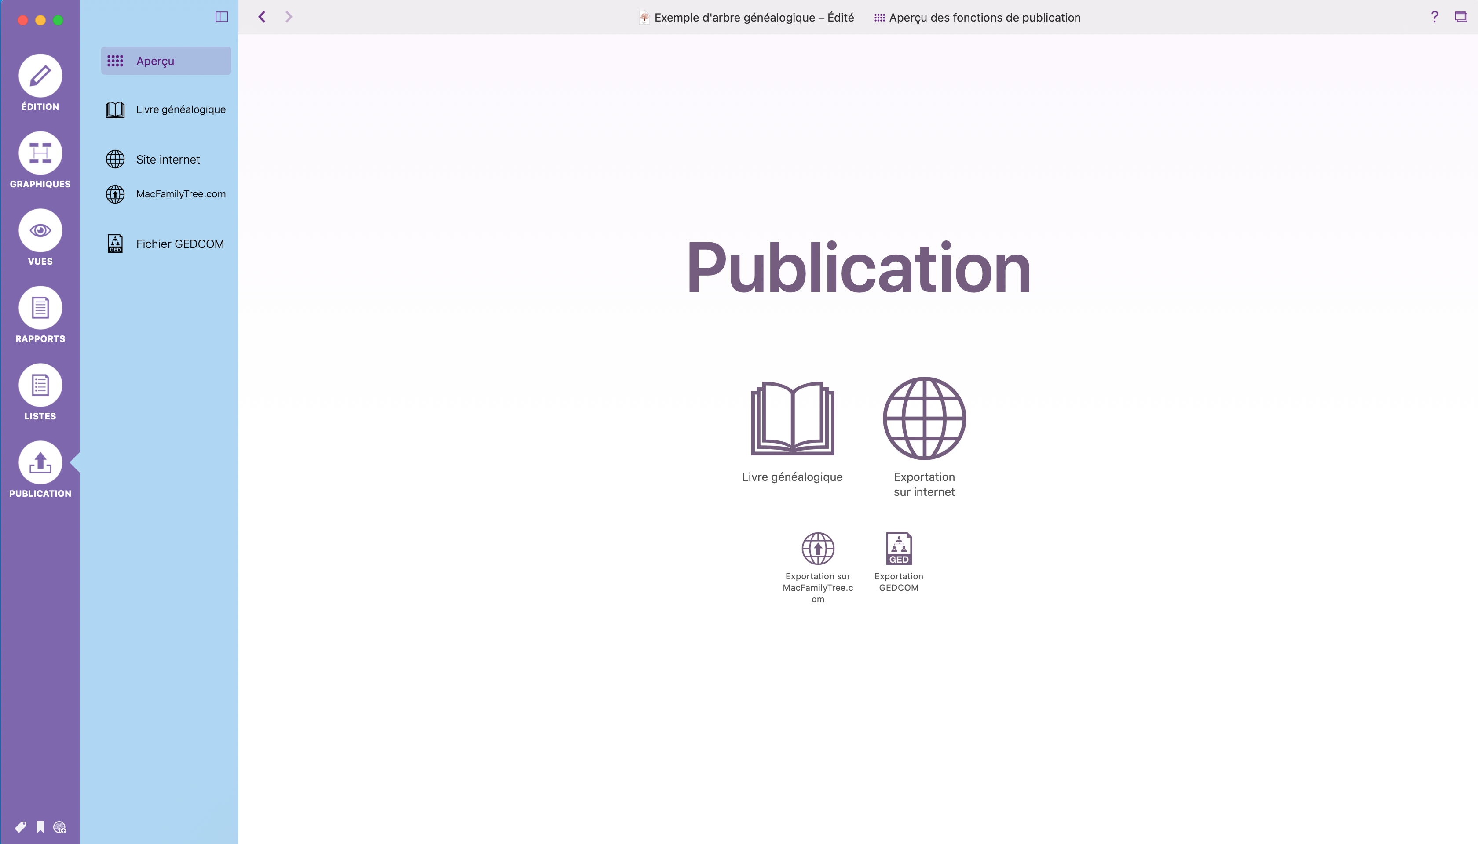The image size is (1478, 844).
Task: Select MacFamilyTree.com in the sidebar
Action: pyautogui.click(x=166, y=194)
